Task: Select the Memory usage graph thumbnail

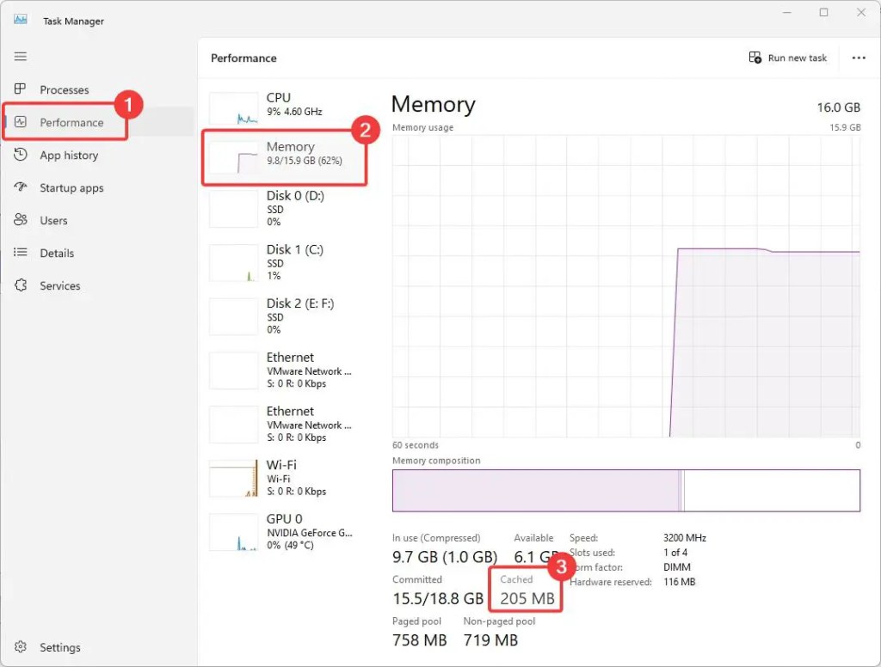Action: tap(234, 156)
